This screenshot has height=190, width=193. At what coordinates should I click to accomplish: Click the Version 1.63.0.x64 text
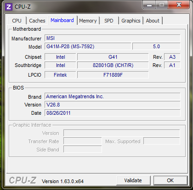[63, 181]
